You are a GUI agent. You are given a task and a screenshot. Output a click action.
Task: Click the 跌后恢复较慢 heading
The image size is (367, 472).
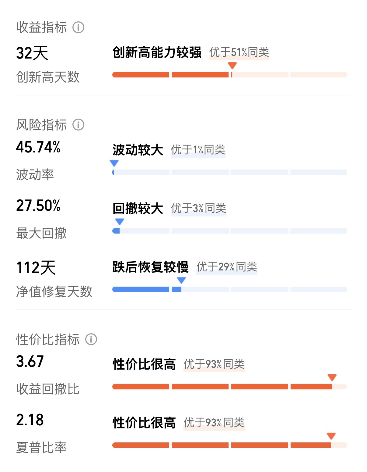[151, 267]
